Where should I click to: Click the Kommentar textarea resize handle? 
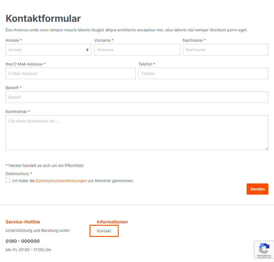[267, 148]
